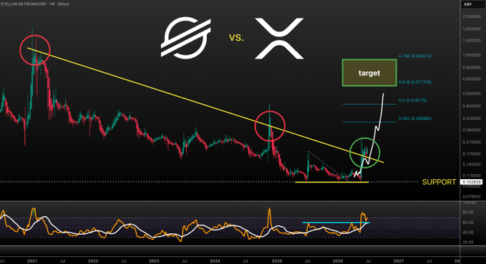Click RSI axis value 20.00
This screenshot has width=486, height=264.
[468, 242]
